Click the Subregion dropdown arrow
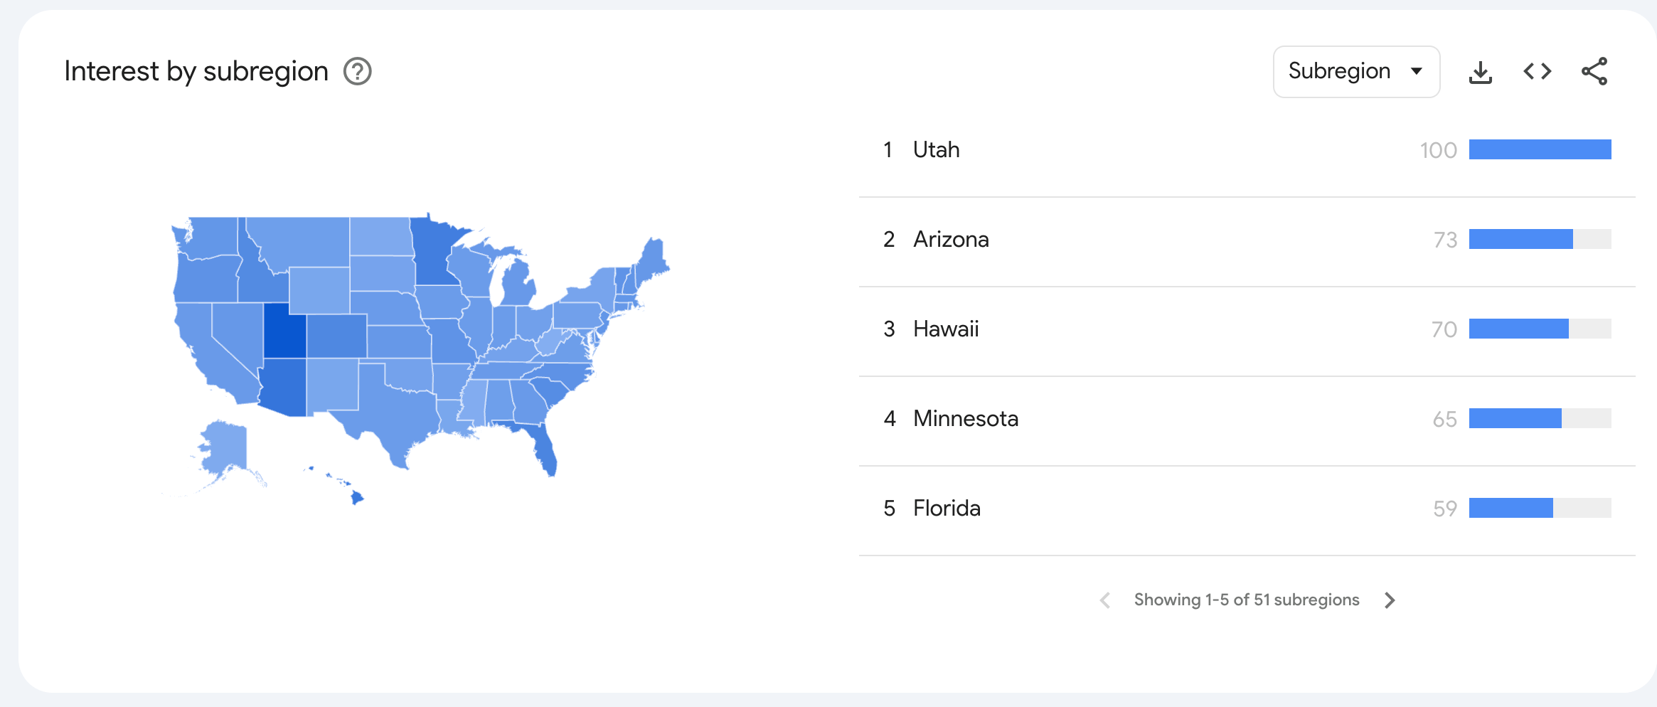The image size is (1657, 707). point(1417,71)
